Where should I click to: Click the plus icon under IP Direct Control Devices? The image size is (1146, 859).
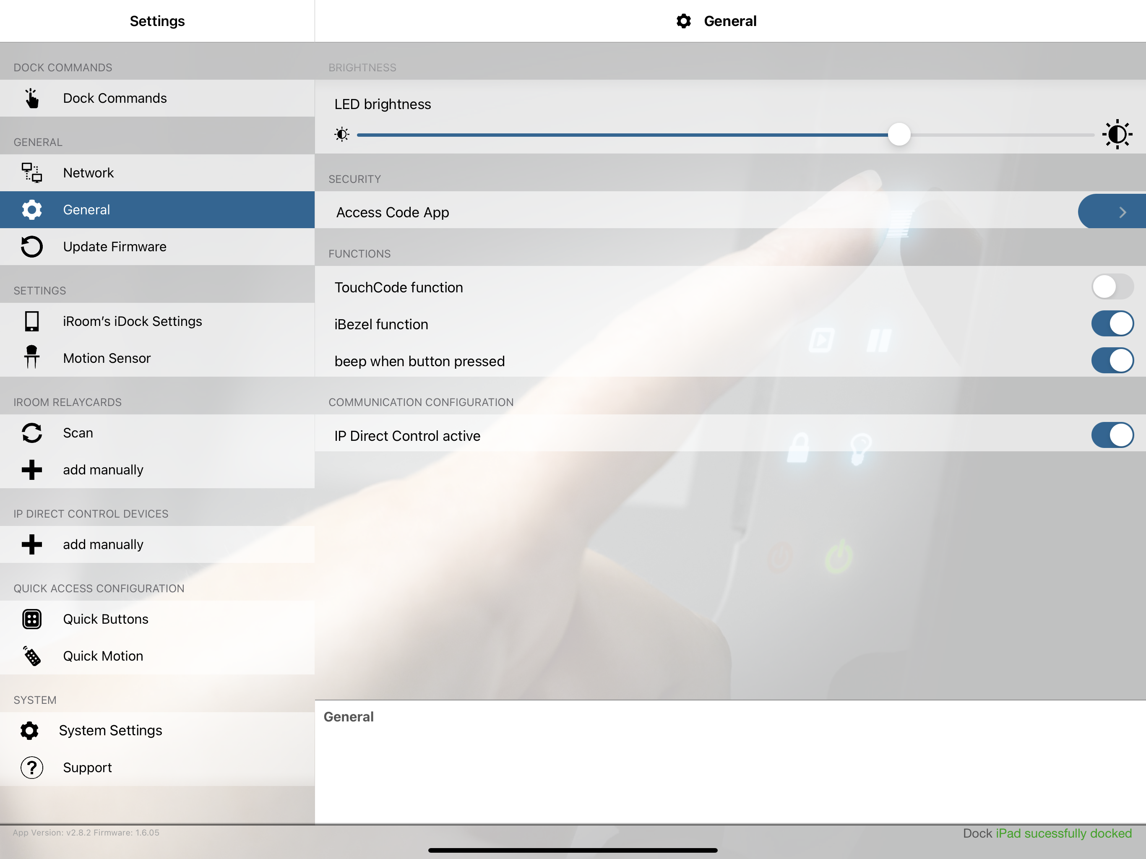[x=31, y=544]
